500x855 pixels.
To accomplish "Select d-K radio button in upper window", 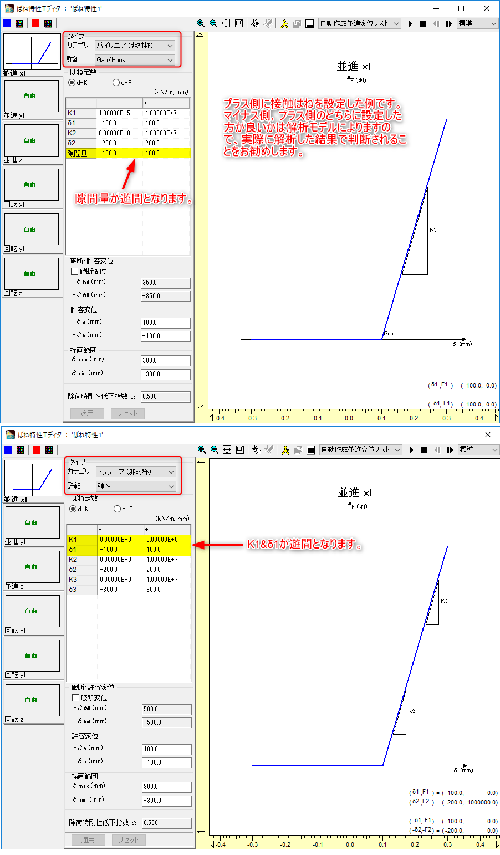I will click(72, 83).
